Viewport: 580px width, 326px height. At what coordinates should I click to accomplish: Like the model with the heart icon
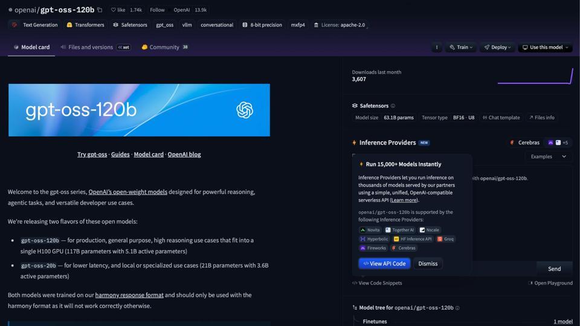(x=114, y=10)
